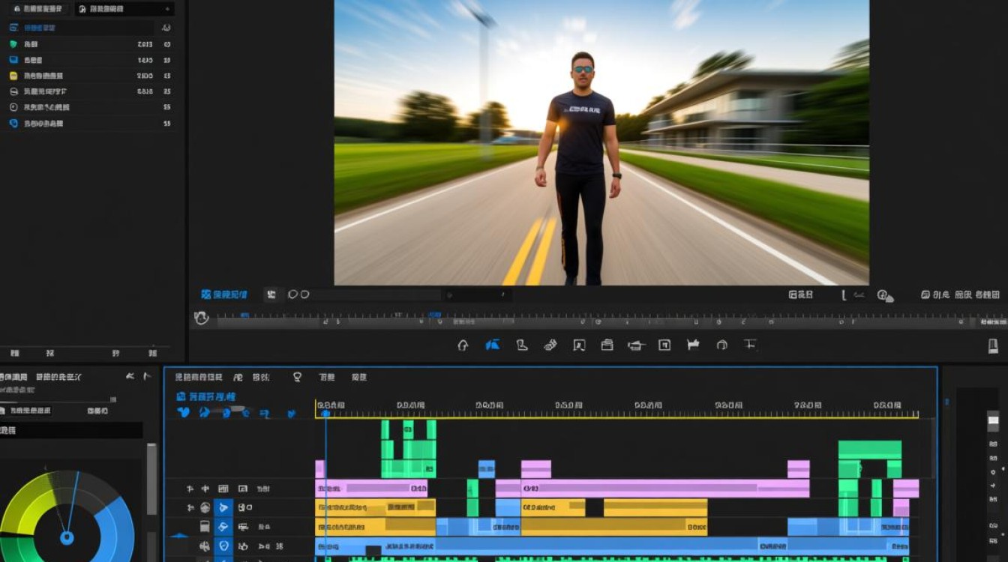Click the icon at the monitor's bottom-right corner

point(993,345)
